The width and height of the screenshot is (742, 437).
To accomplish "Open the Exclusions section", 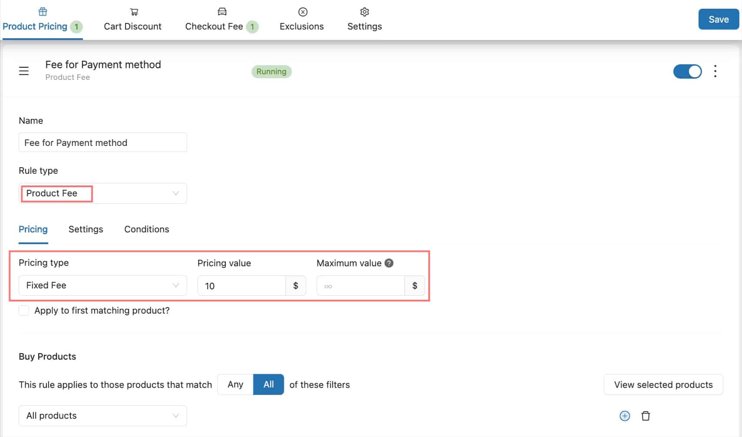I will pos(301,20).
